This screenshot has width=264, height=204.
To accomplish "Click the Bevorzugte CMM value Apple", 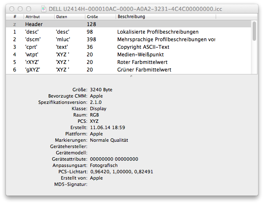I will point(96,96).
